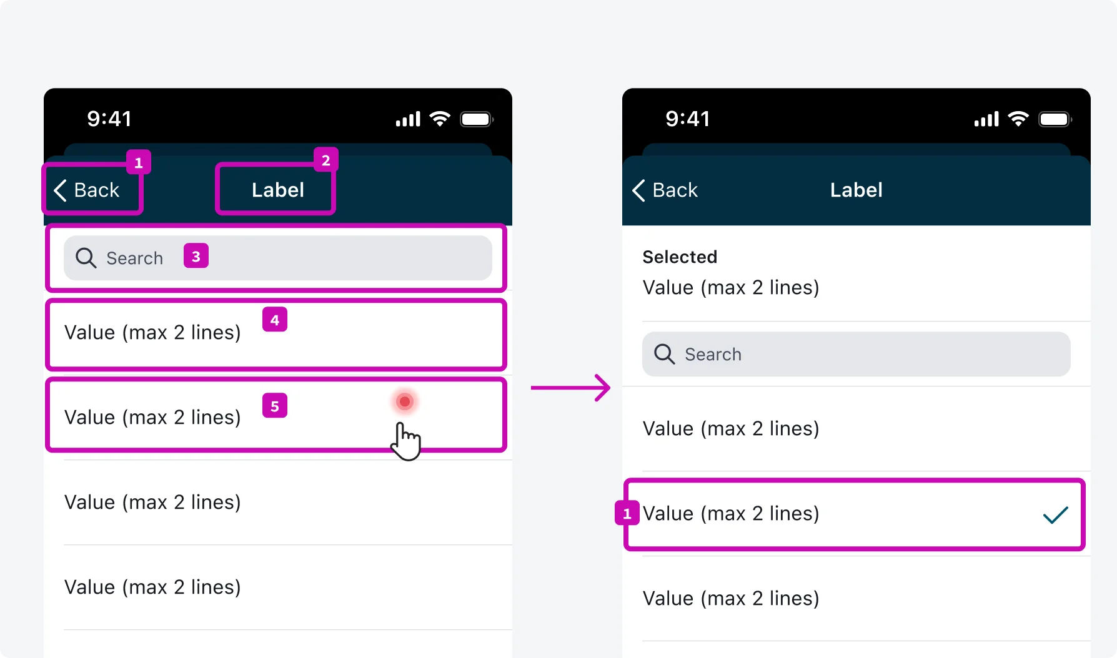
Task: Click the Back chevron on right phone
Action: click(638, 190)
